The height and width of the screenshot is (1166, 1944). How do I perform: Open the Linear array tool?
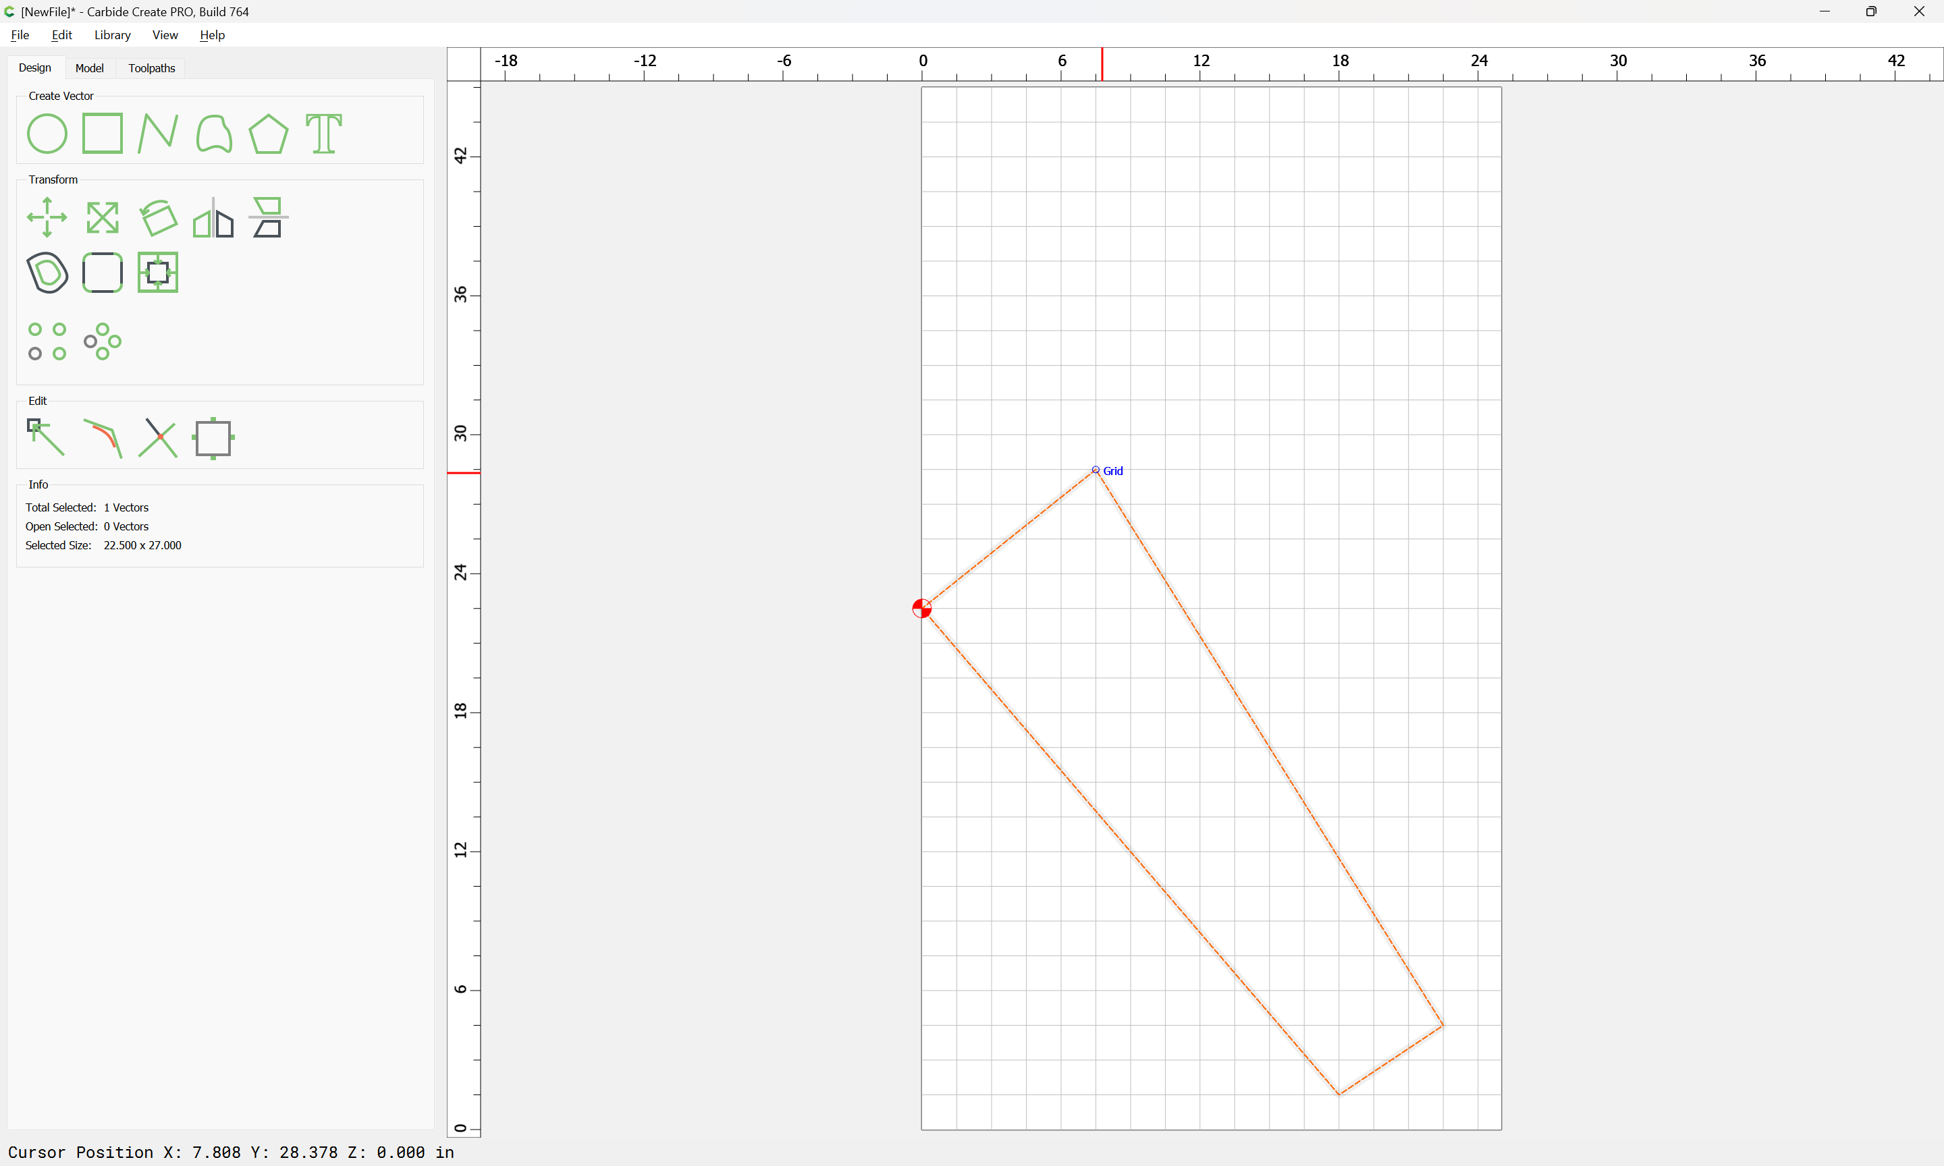point(47,342)
